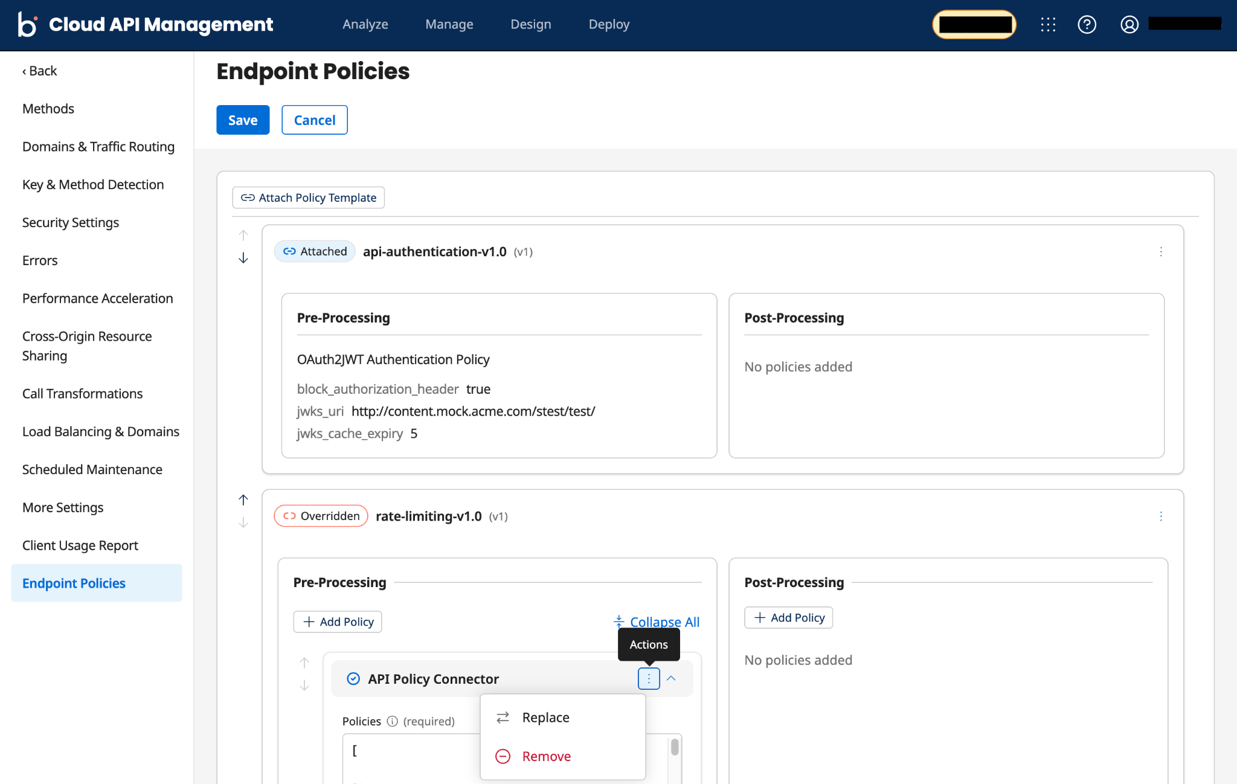Image resolution: width=1237 pixels, height=784 pixels.
Task: Click the Save button
Action: (x=243, y=120)
